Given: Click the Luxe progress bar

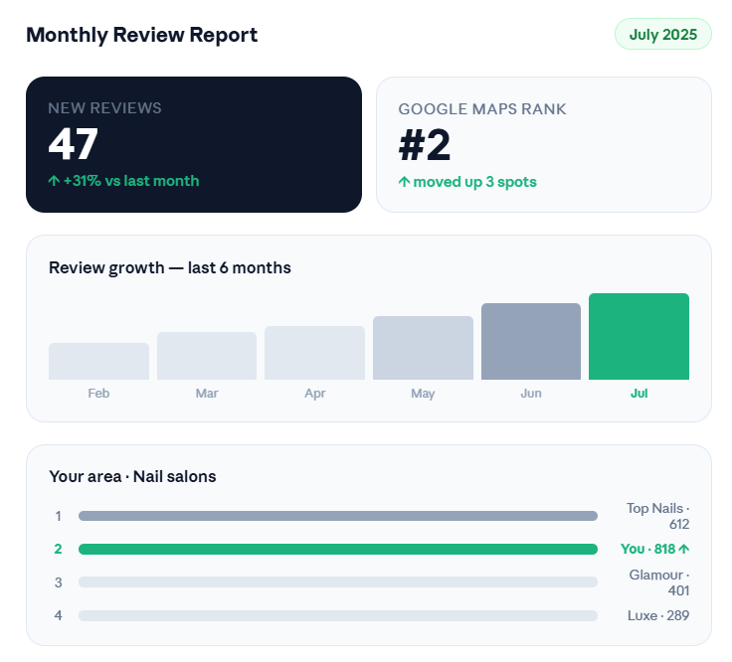Looking at the screenshot, I should 338,615.
